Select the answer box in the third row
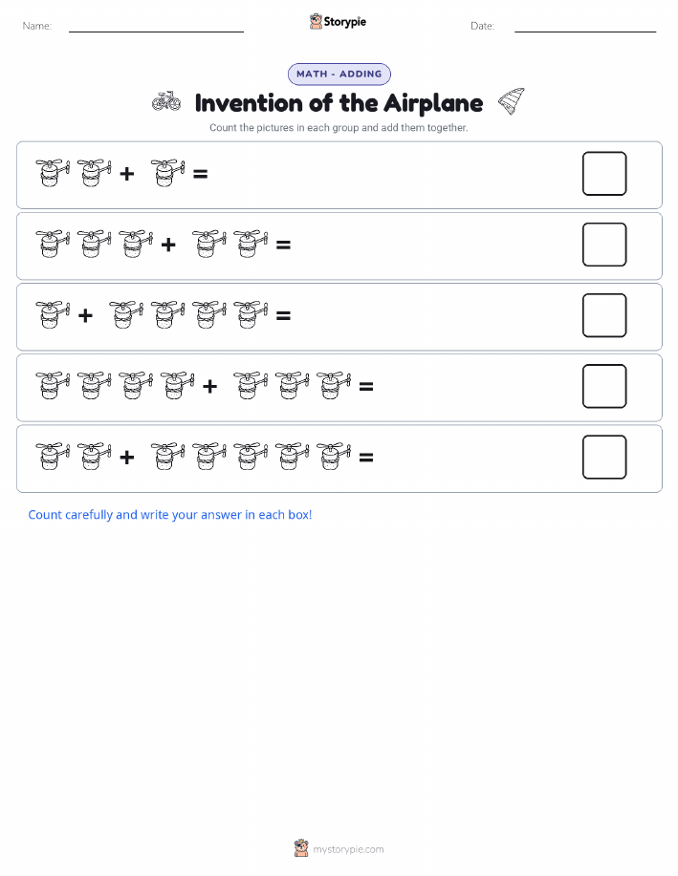This screenshot has width=678, height=876. click(x=604, y=315)
